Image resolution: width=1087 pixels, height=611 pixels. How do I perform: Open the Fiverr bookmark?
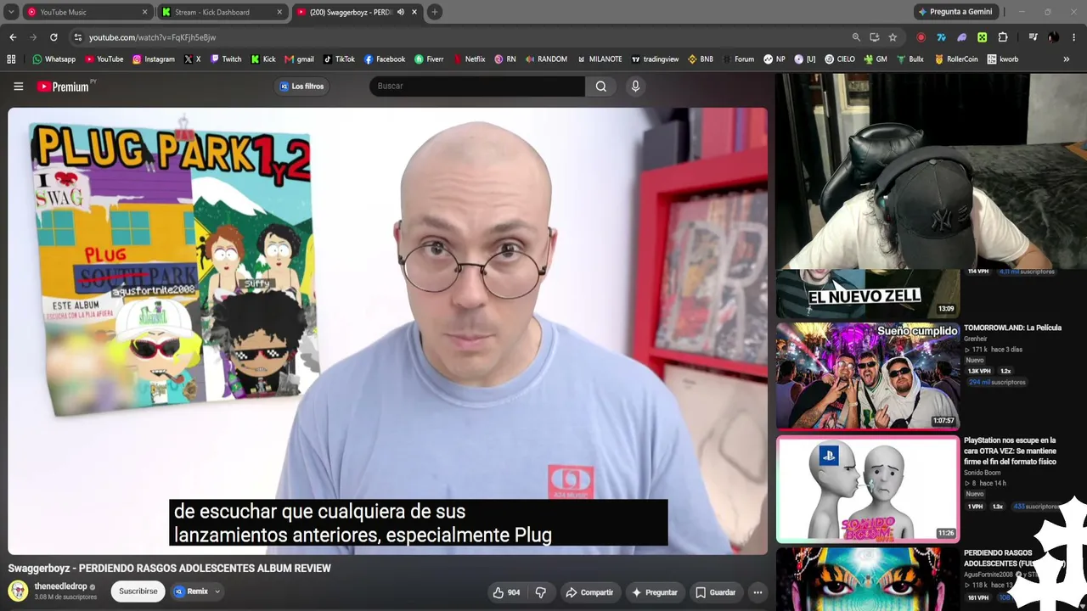tap(429, 59)
